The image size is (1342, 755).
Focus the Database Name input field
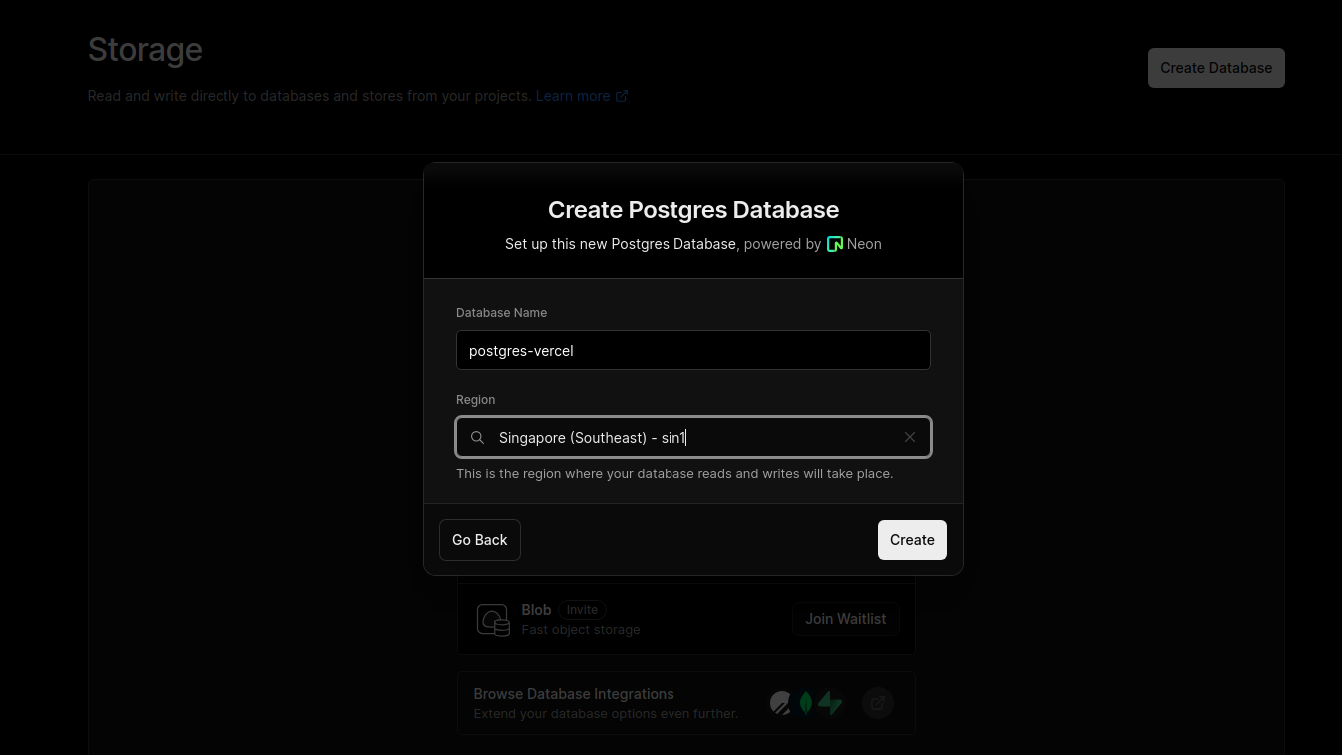[x=693, y=350]
